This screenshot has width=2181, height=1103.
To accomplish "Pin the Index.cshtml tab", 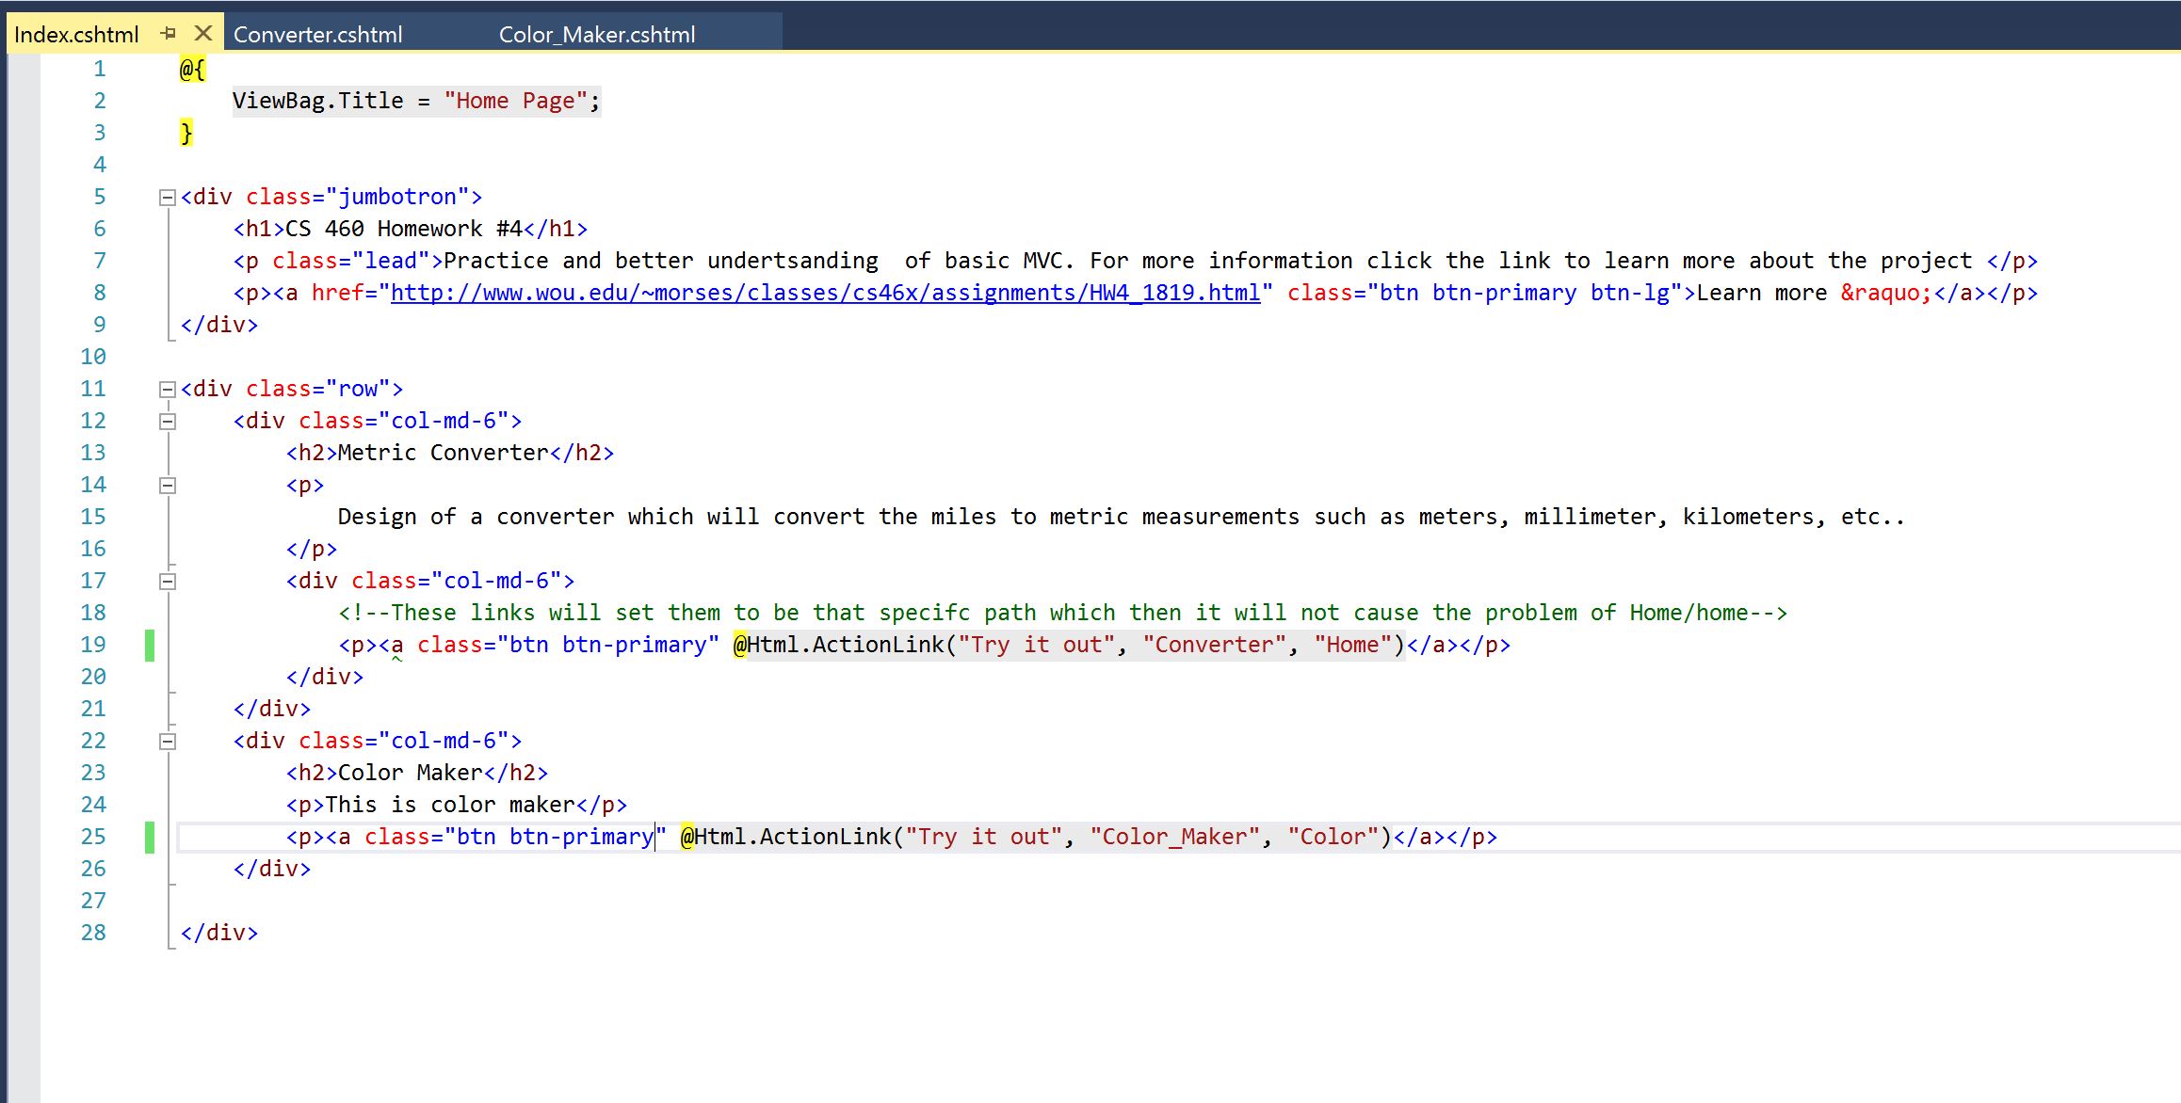I will (169, 33).
